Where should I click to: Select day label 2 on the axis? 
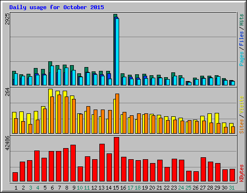coord(23,188)
